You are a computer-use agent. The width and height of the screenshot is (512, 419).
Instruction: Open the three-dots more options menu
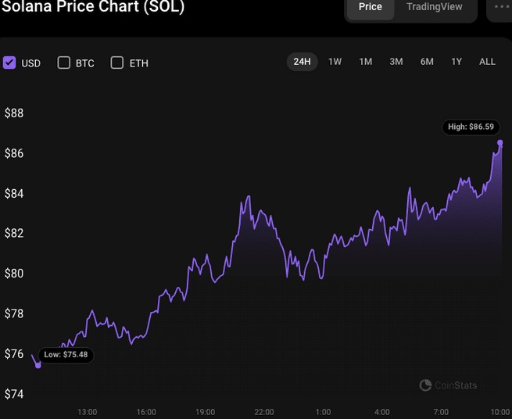coord(501,7)
